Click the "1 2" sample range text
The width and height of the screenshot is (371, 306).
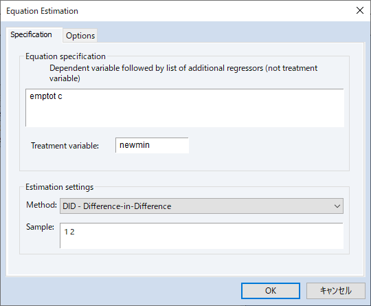tap(69, 232)
